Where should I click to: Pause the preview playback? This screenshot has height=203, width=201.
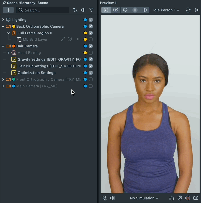coord(135,10)
